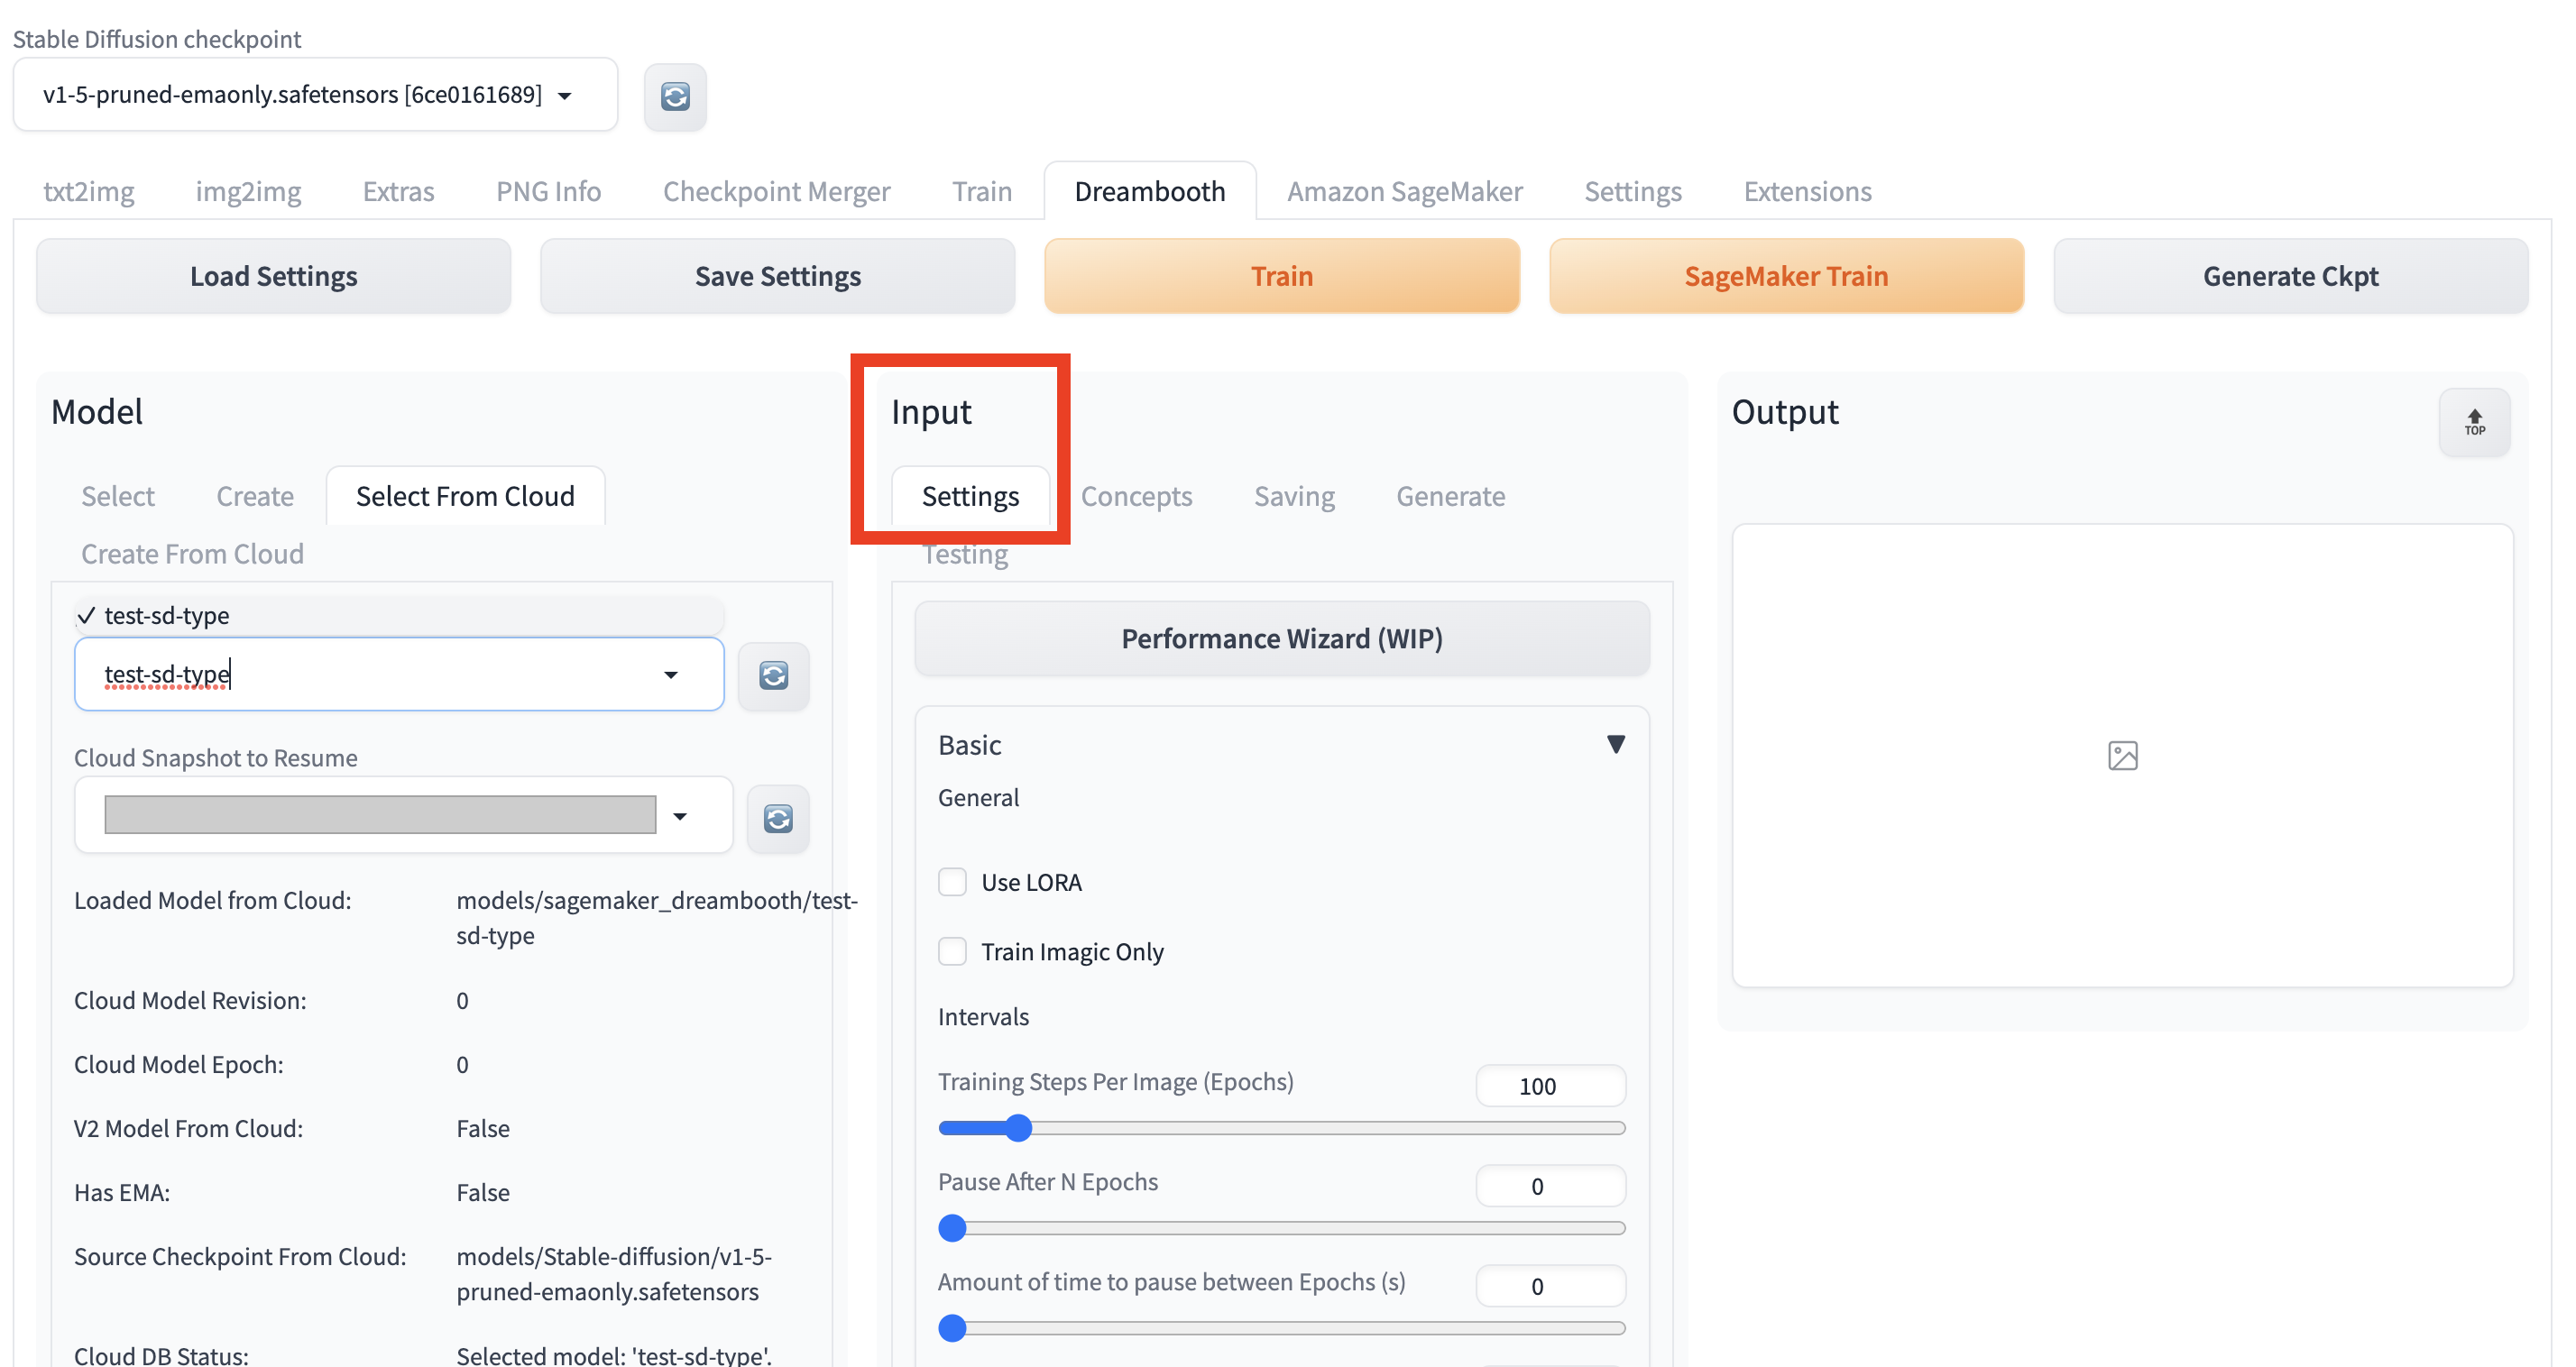This screenshot has width=2576, height=1367.
Task: Switch to the Amazon SageMaker tab
Action: click(x=1404, y=191)
